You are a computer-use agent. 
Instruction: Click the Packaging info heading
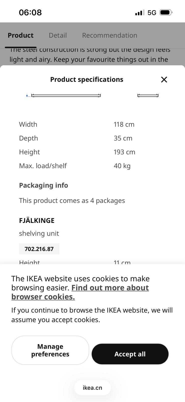click(44, 185)
